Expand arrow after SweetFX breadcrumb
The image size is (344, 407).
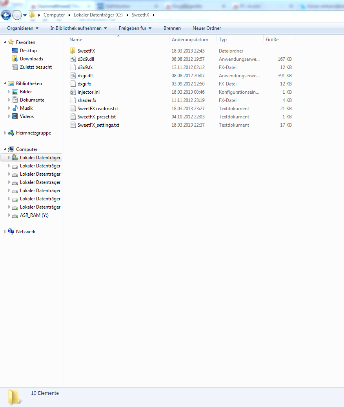pos(154,15)
